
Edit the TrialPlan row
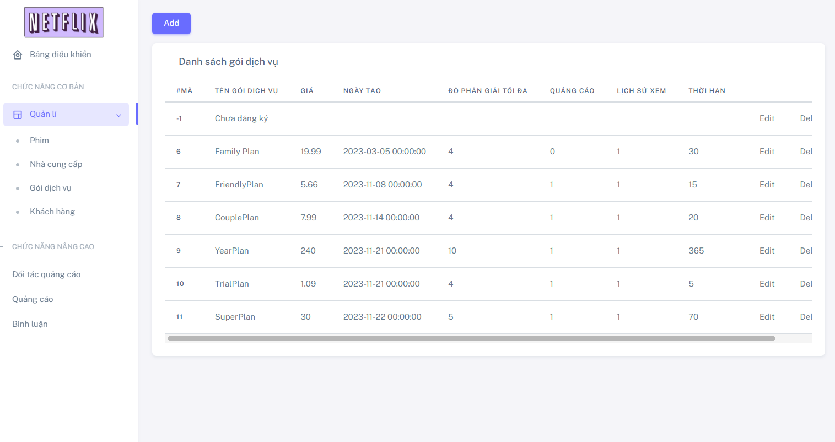[767, 284]
